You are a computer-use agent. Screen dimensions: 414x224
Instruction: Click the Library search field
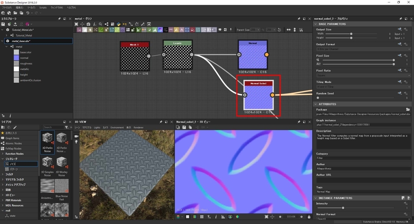pyautogui.click(x=53, y=127)
